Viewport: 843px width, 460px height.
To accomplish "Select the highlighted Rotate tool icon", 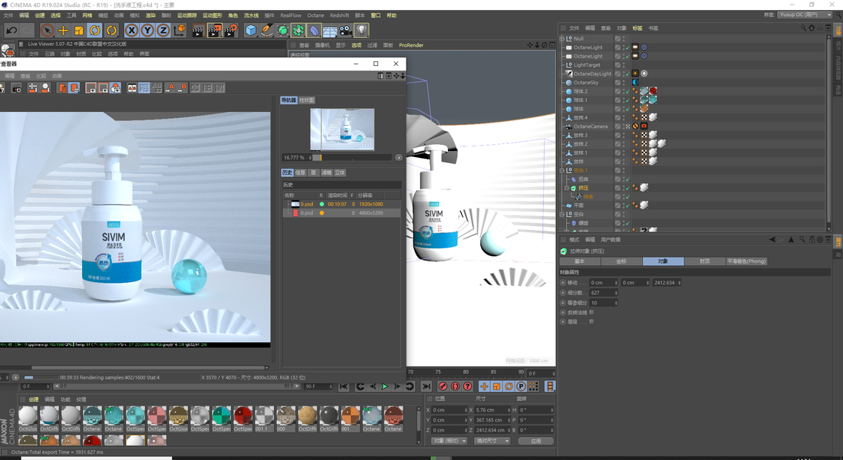I will point(95,31).
